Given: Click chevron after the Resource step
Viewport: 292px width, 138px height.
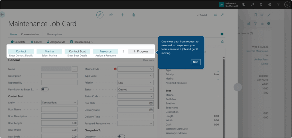Looking at the screenshot, I should [123, 51].
